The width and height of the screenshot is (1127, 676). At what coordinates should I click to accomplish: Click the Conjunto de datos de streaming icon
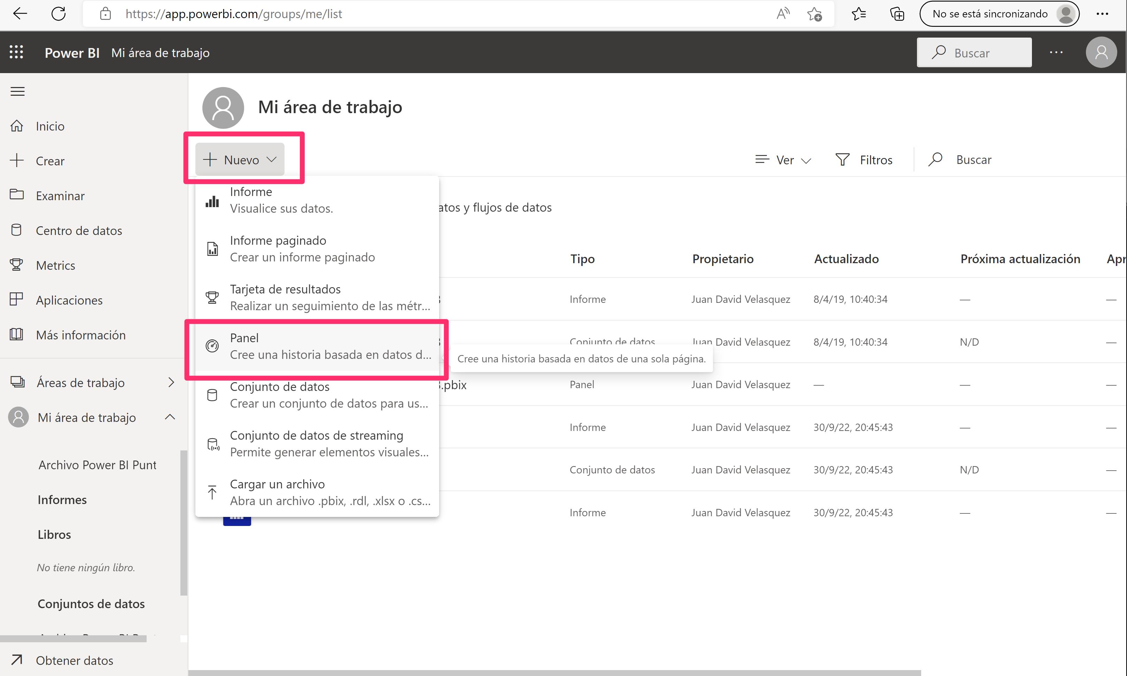coord(213,444)
